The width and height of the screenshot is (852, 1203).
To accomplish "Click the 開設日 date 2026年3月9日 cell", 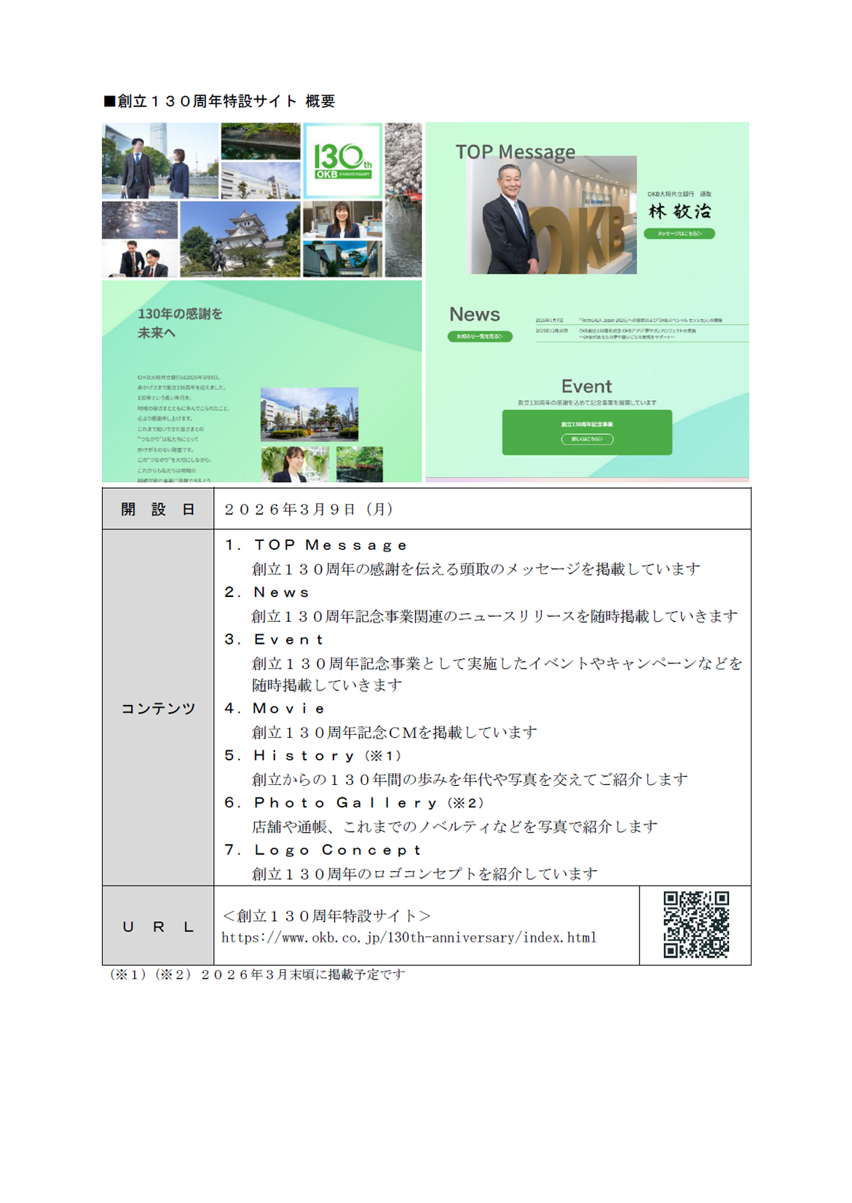I will point(309,509).
